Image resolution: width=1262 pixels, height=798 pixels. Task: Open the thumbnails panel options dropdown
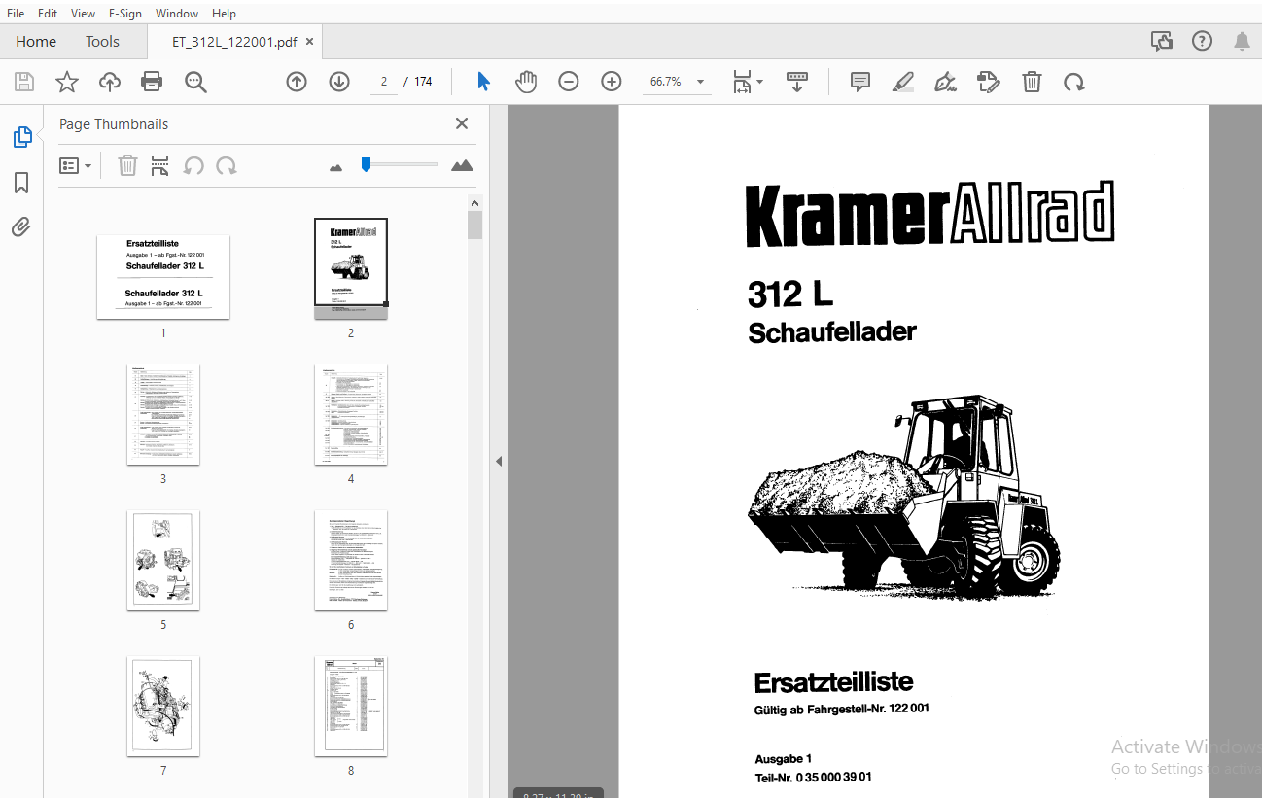(75, 166)
